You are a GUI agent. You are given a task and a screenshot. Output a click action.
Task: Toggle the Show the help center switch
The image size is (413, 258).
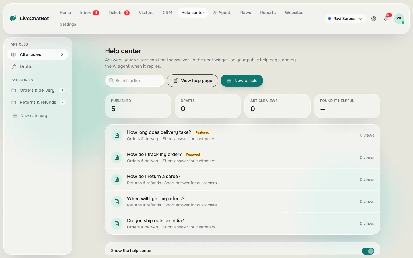point(368,251)
